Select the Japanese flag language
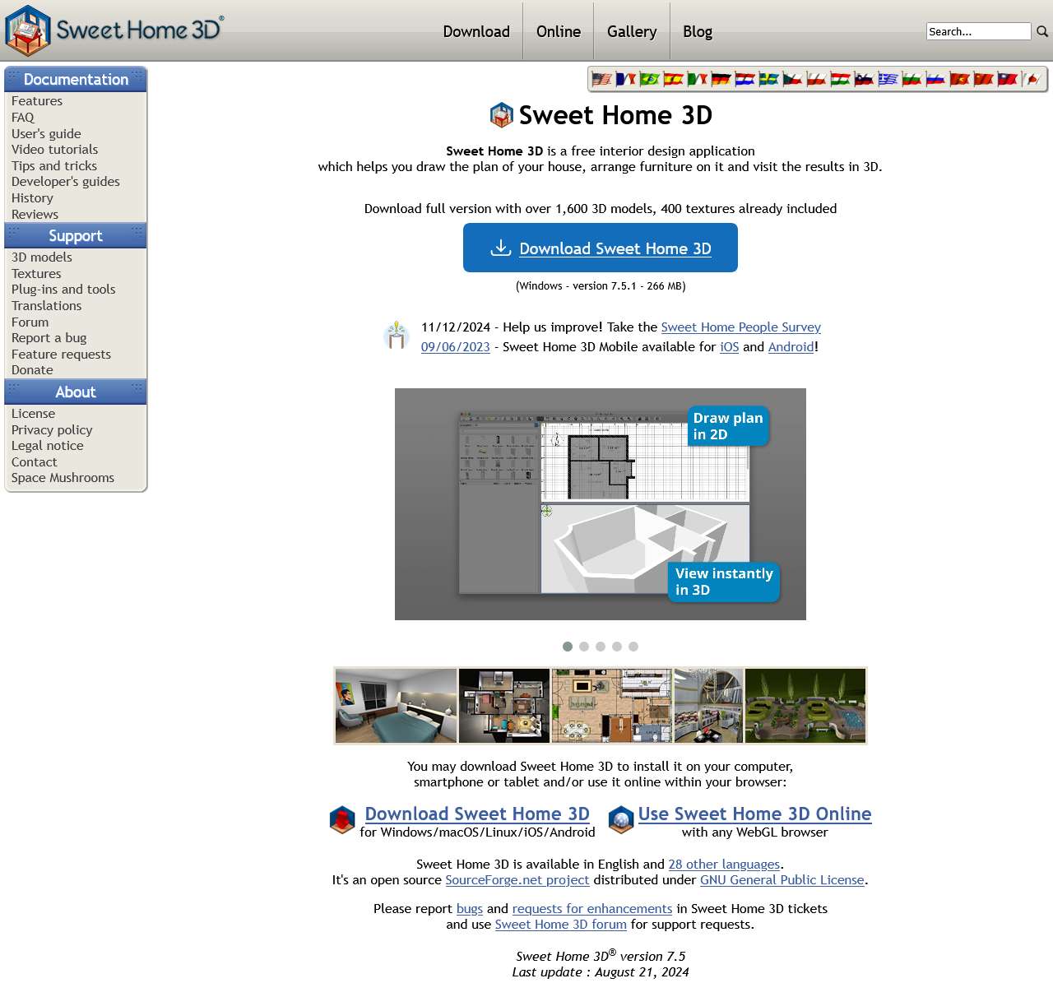The image size is (1053, 983). (x=1032, y=79)
